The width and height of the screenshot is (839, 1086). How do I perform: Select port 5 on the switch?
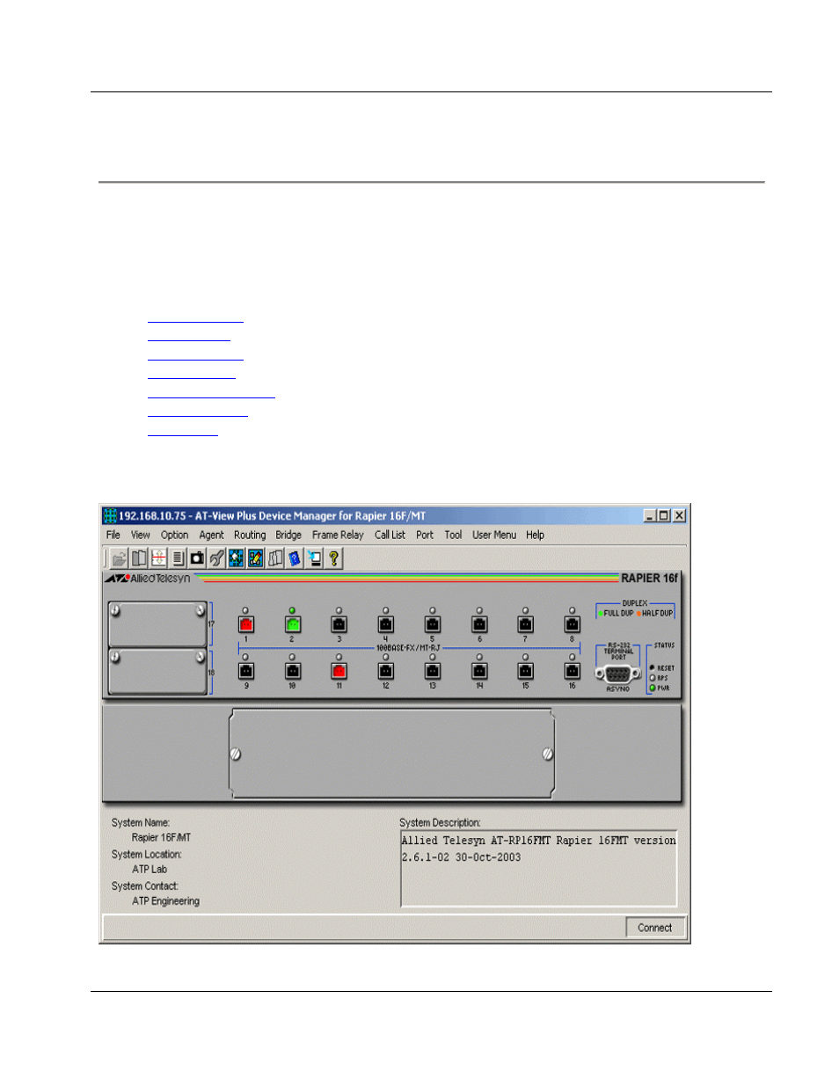click(x=433, y=624)
